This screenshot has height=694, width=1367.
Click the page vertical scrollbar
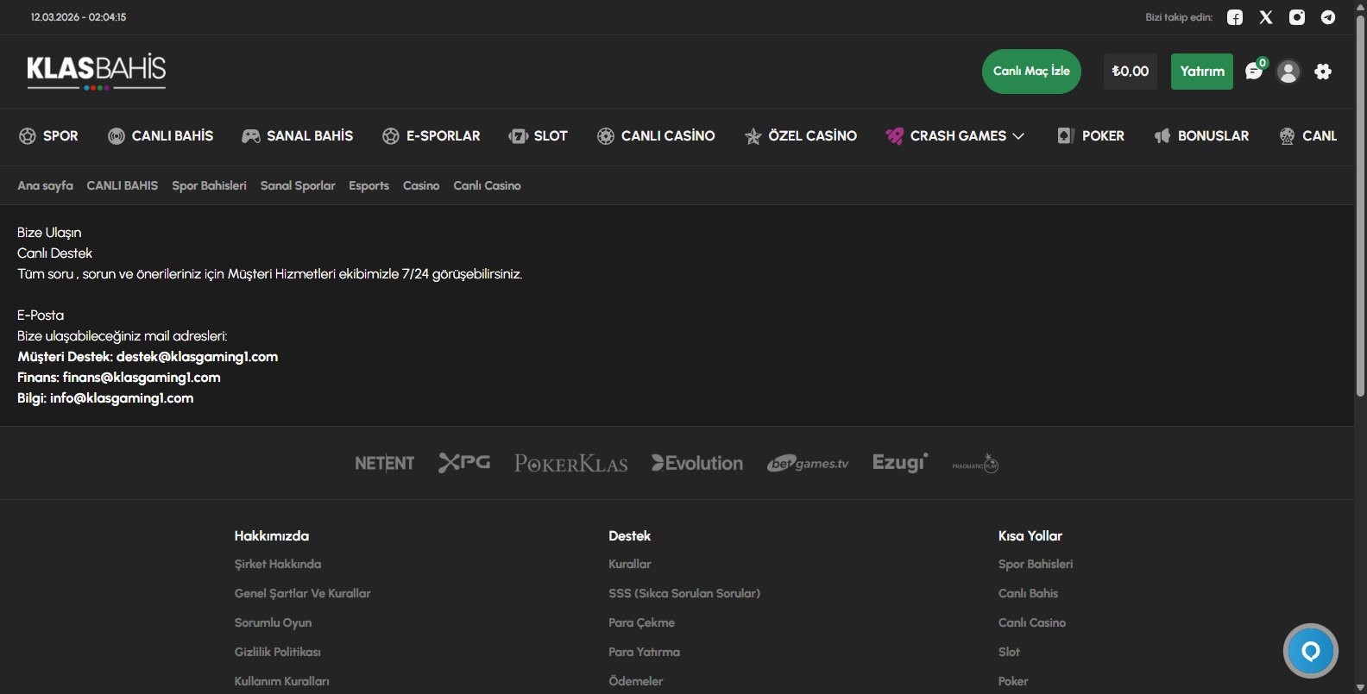click(x=1360, y=207)
